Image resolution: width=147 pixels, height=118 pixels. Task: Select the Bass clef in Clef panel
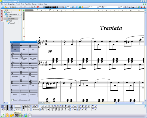[24, 48]
